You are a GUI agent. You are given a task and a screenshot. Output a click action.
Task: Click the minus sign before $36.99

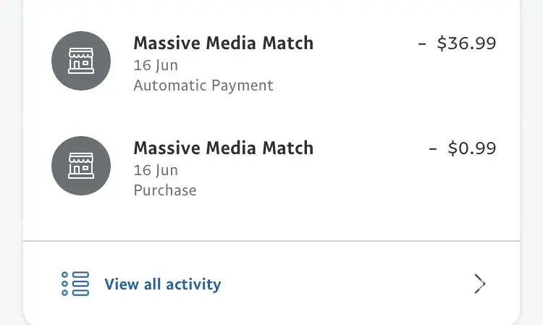[x=422, y=43]
